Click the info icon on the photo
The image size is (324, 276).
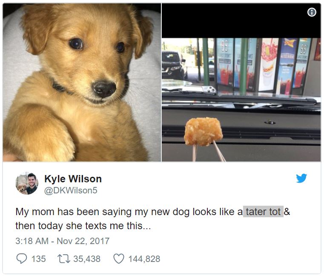pyautogui.click(x=312, y=12)
